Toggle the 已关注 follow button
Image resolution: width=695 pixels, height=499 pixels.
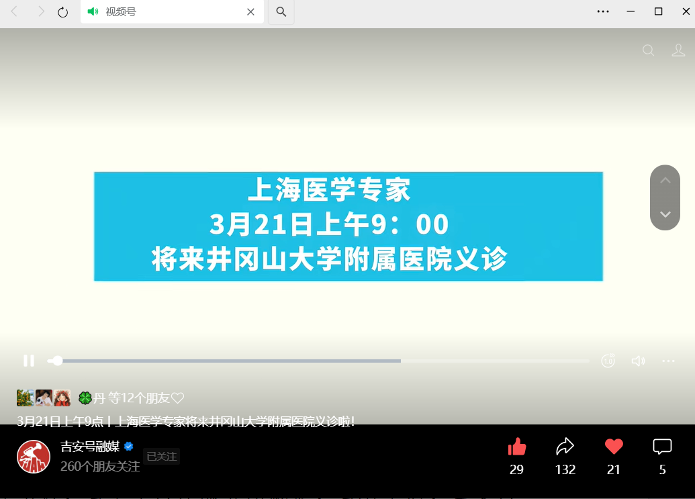tap(162, 457)
